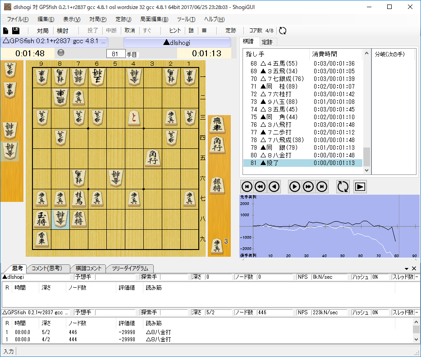Click the ▲dlshogi player name button
Screen dimensions: 421x357
tap(177, 42)
